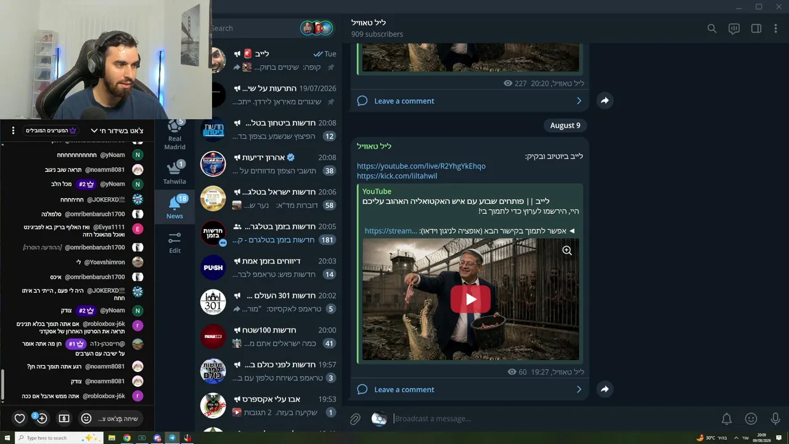Open the plus button in live chat

pyautogui.click(x=41, y=419)
